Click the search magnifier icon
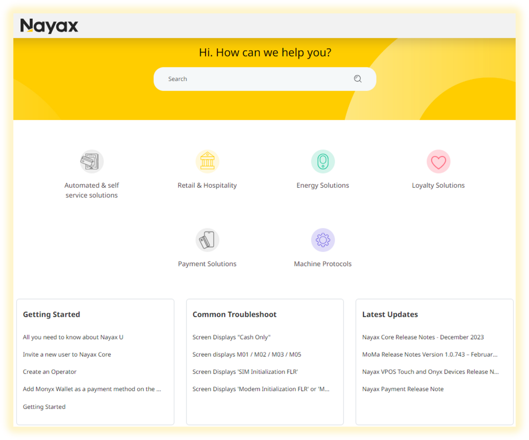The height and width of the screenshot is (440, 529). click(x=358, y=79)
